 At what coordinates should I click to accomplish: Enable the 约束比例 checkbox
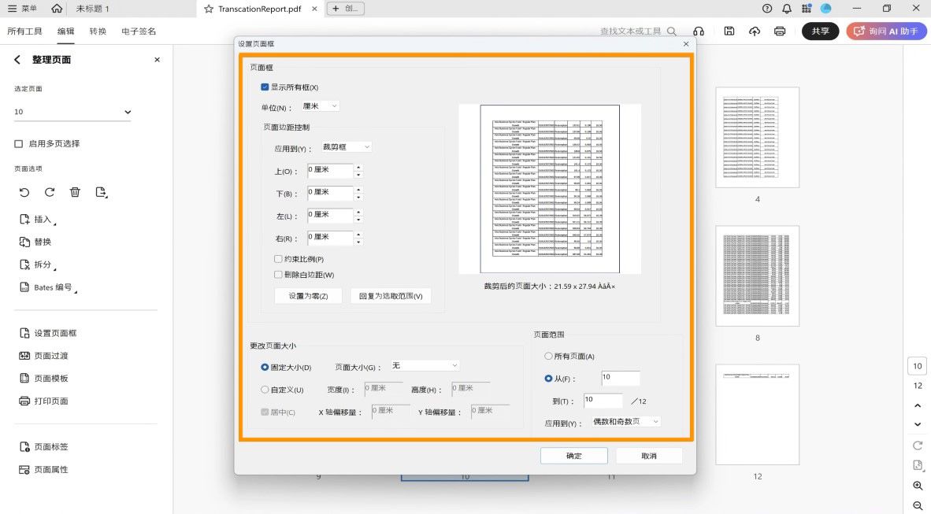278,258
